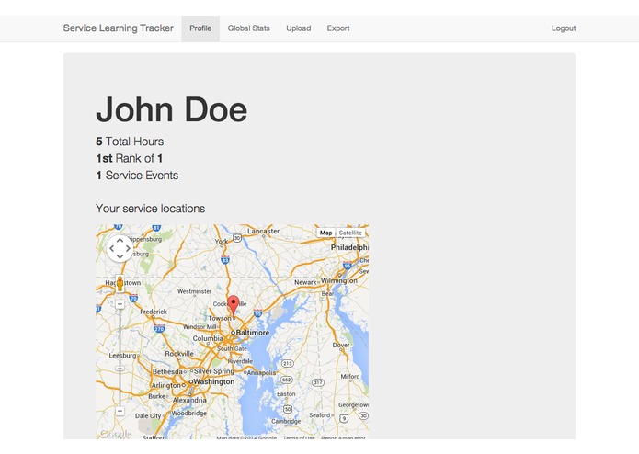Click the '1st Rank of 1' text
Image resolution: width=639 pixels, height=454 pixels.
[130, 158]
